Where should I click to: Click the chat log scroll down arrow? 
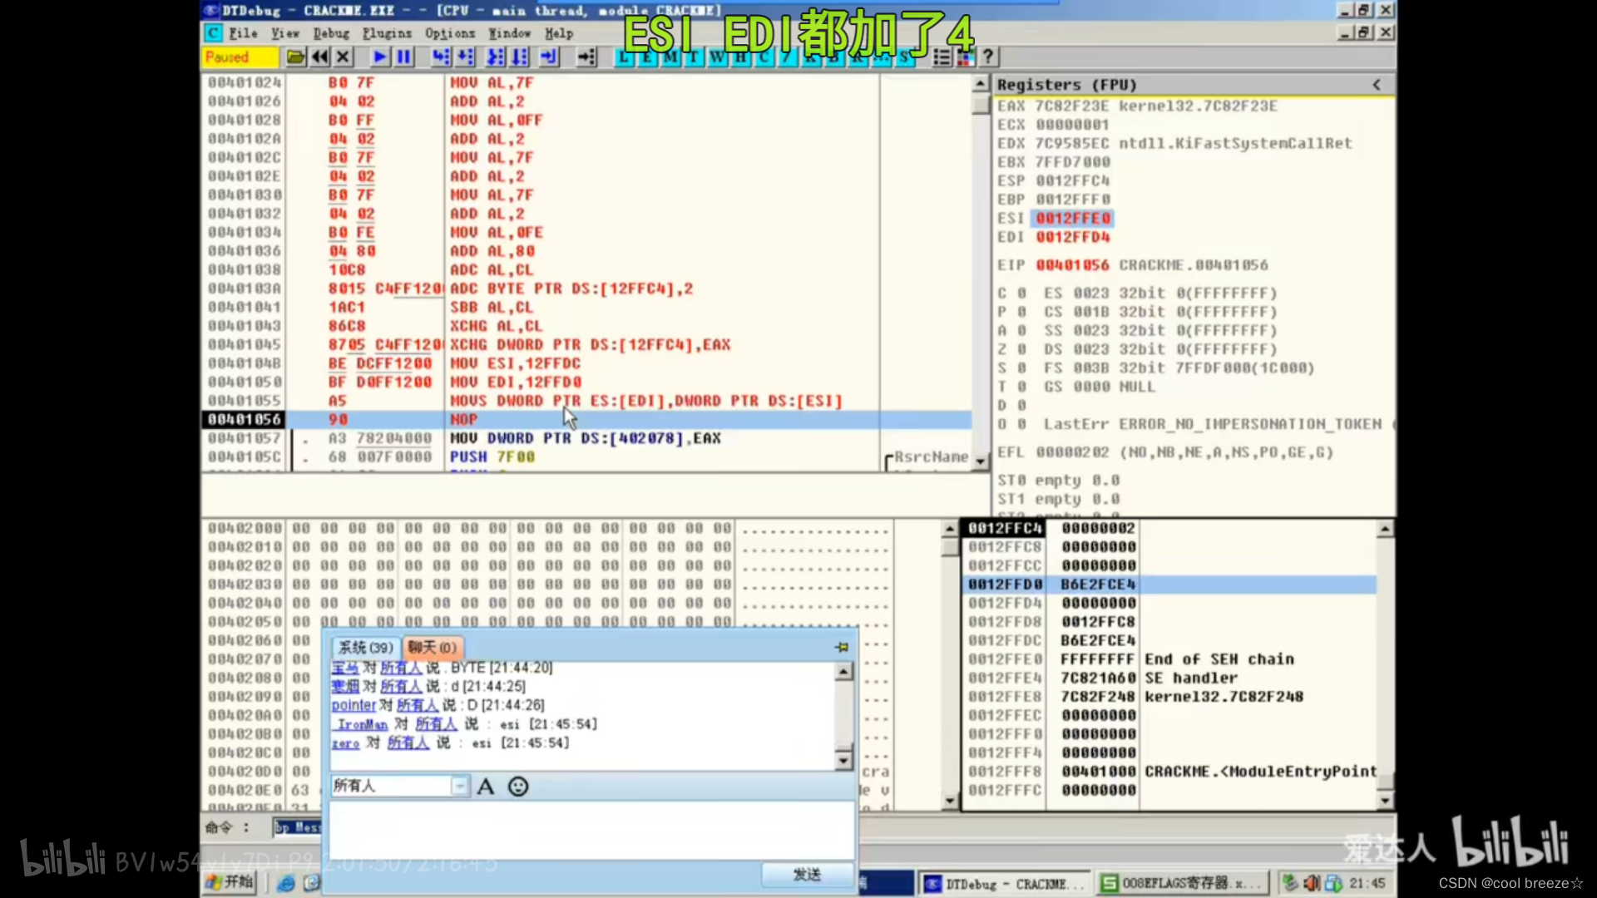point(843,760)
